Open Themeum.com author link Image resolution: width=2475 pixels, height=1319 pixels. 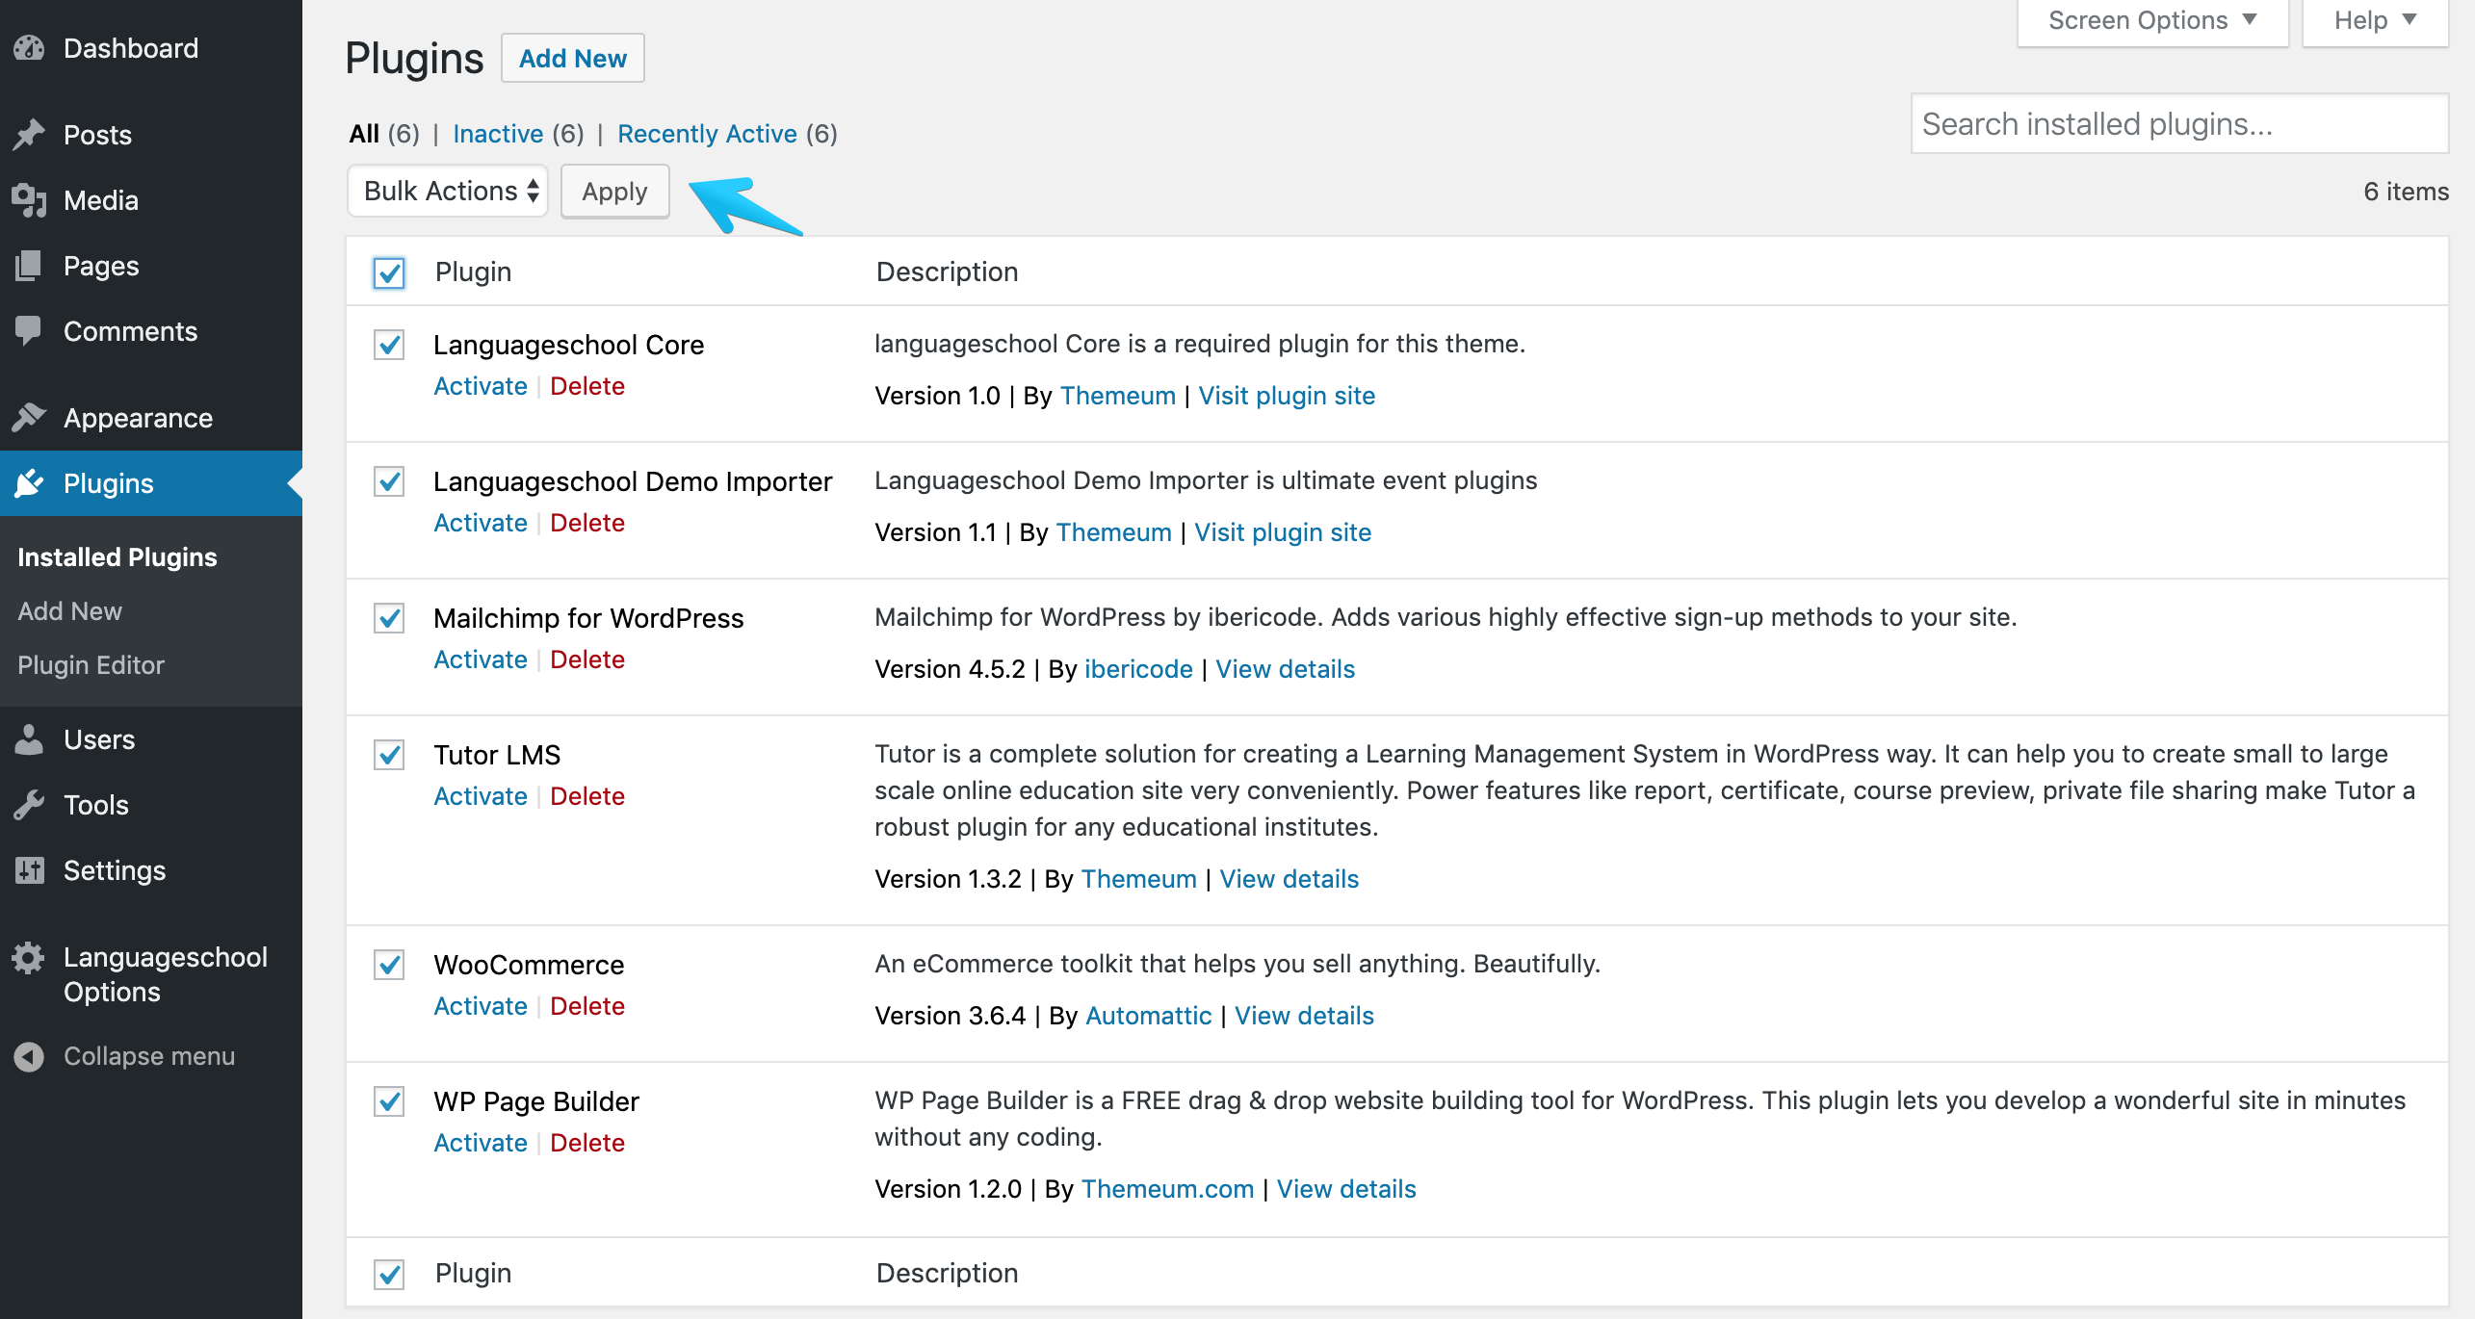coord(1167,1189)
